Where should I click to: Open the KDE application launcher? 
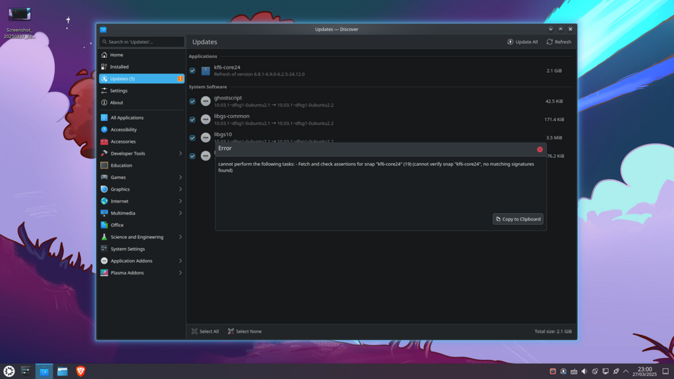tap(9, 371)
